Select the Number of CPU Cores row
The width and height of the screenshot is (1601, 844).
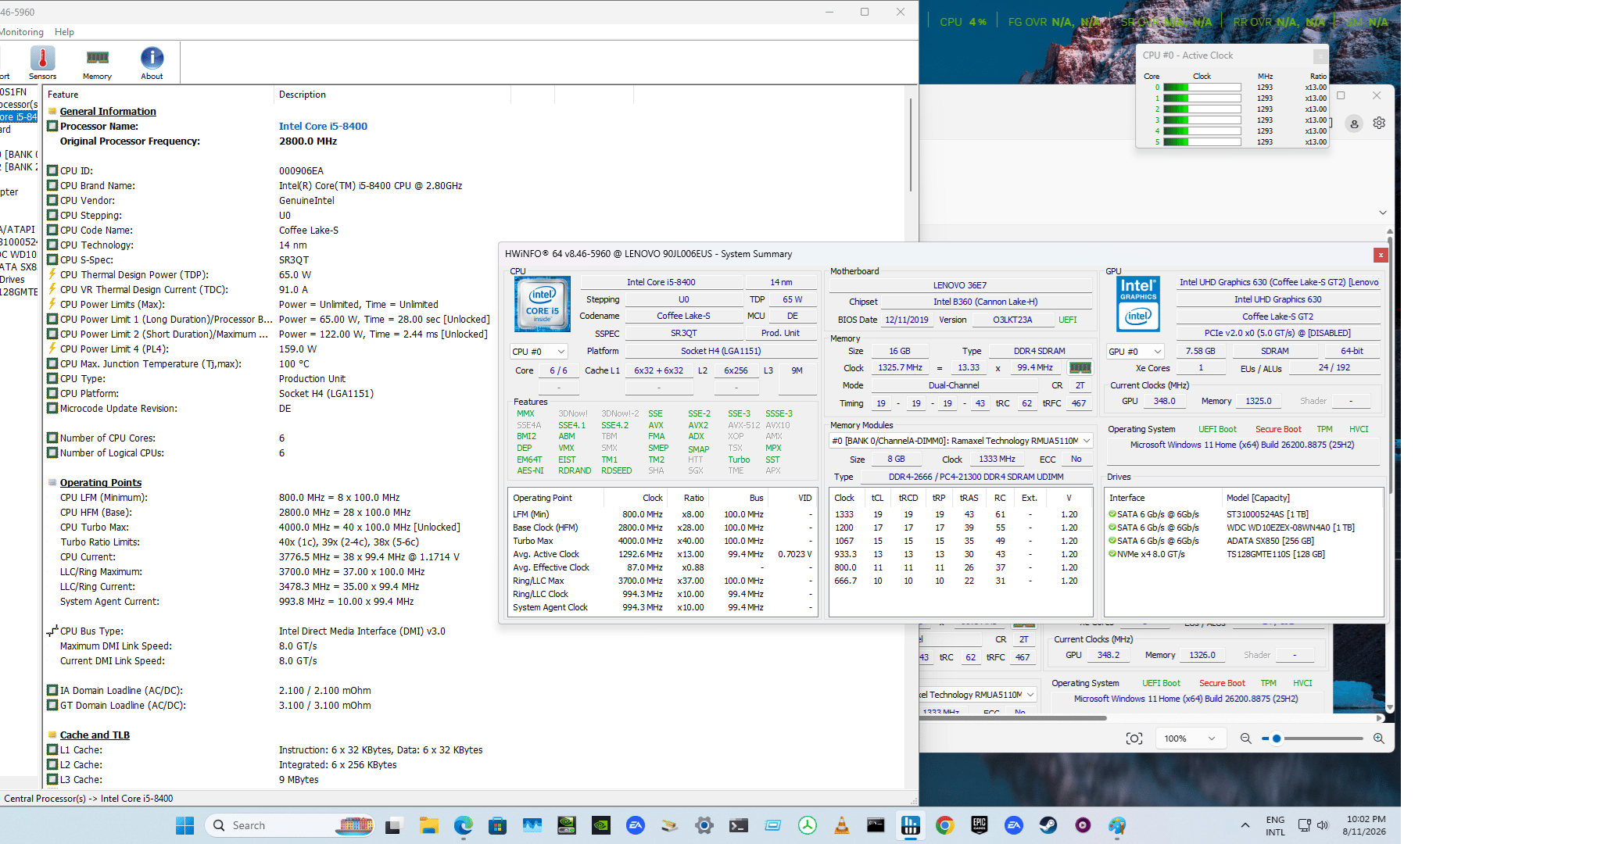tap(267, 438)
